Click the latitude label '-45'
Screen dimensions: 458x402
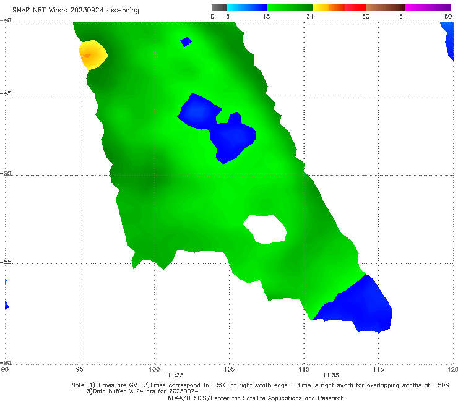(6, 93)
